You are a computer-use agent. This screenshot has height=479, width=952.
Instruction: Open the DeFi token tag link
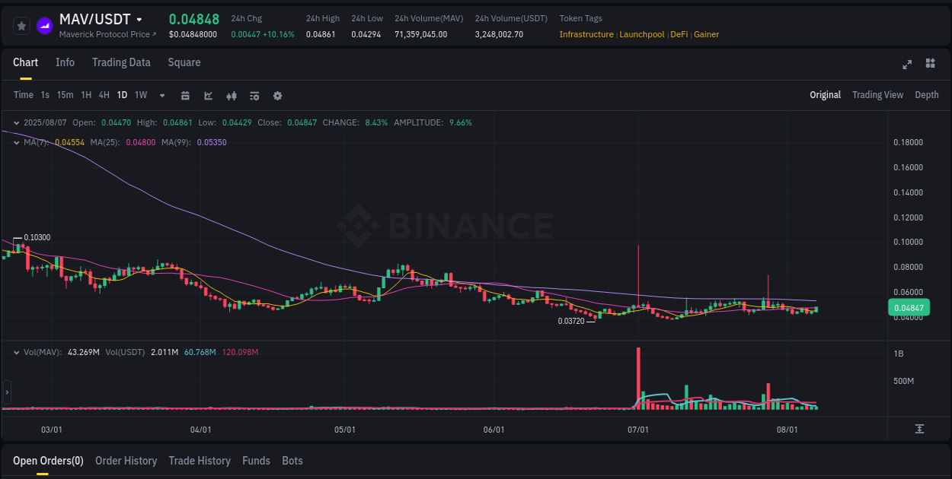[678, 34]
